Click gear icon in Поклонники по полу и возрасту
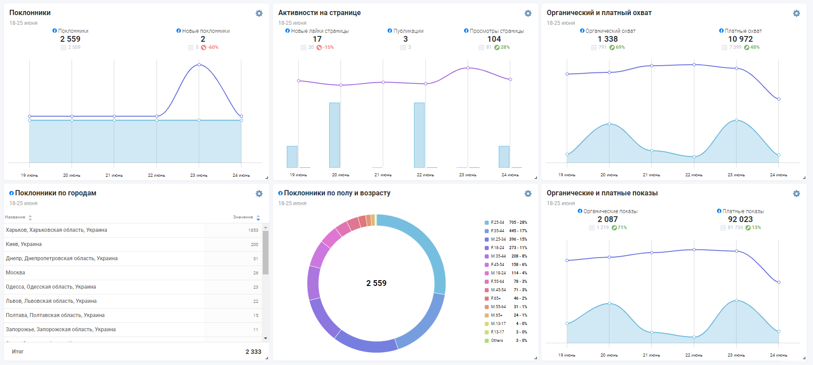This screenshot has height=365, width=813. (x=528, y=194)
